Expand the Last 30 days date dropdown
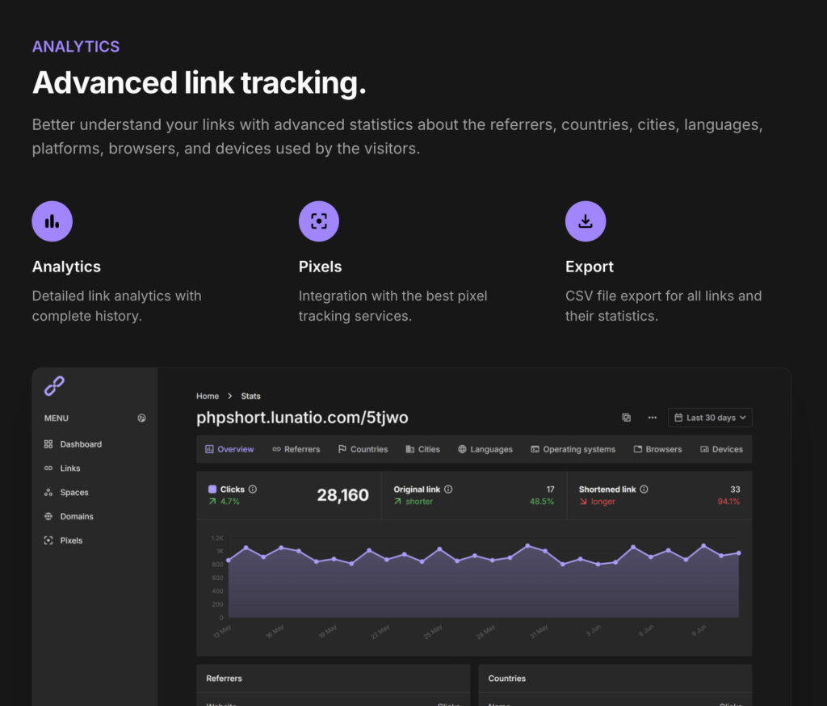This screenshot has width=827, height=706. click(x=710, y=418)
